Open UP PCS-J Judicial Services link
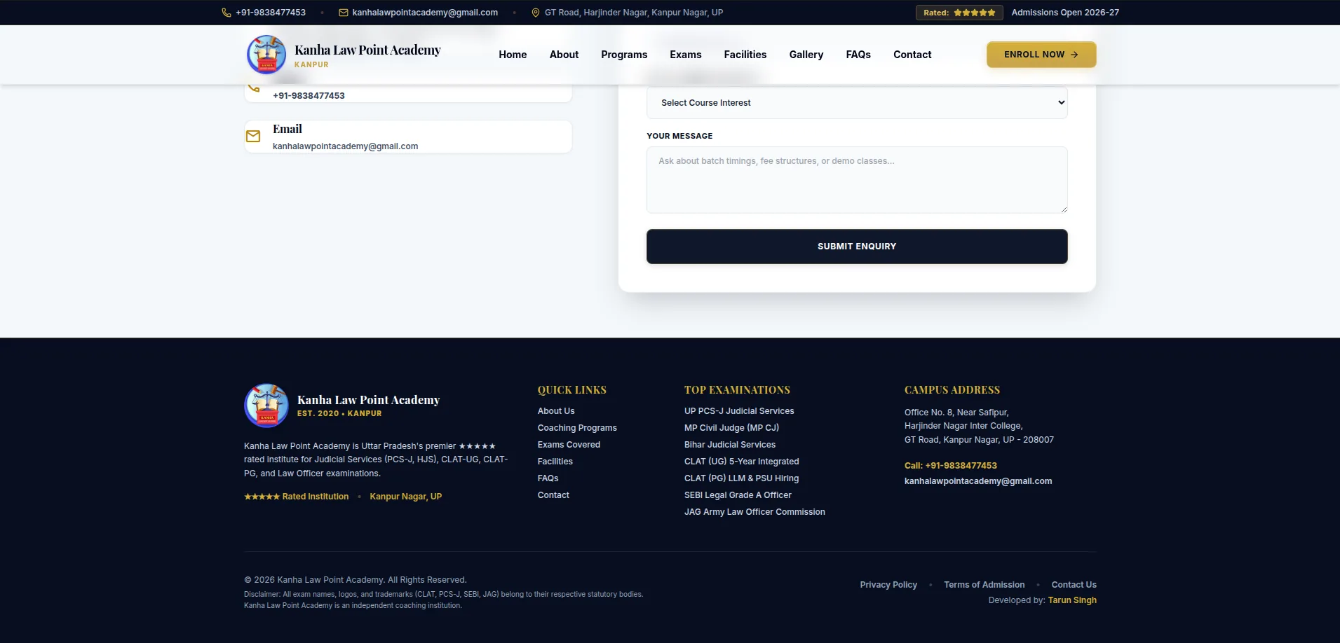Image resolution: width=1340 pixels, height=643 pixels. pos(739,411)
